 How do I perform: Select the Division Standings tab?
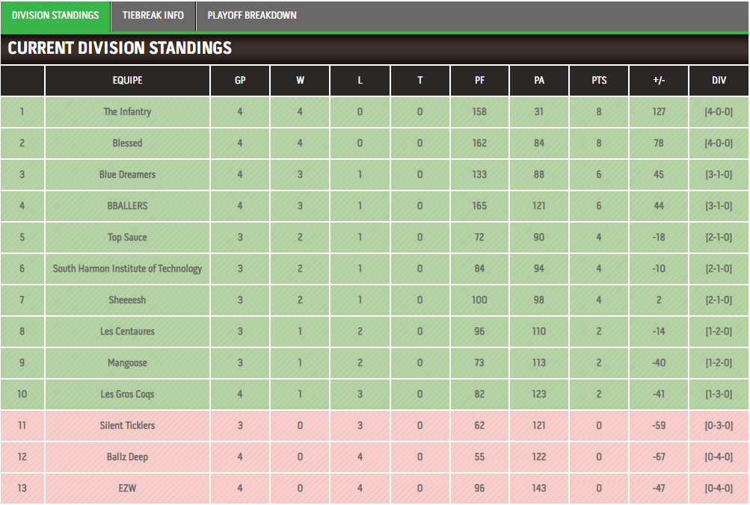click(55, 16)
